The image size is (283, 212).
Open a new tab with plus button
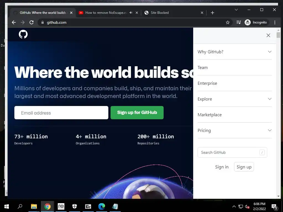(x=213, y=13)
